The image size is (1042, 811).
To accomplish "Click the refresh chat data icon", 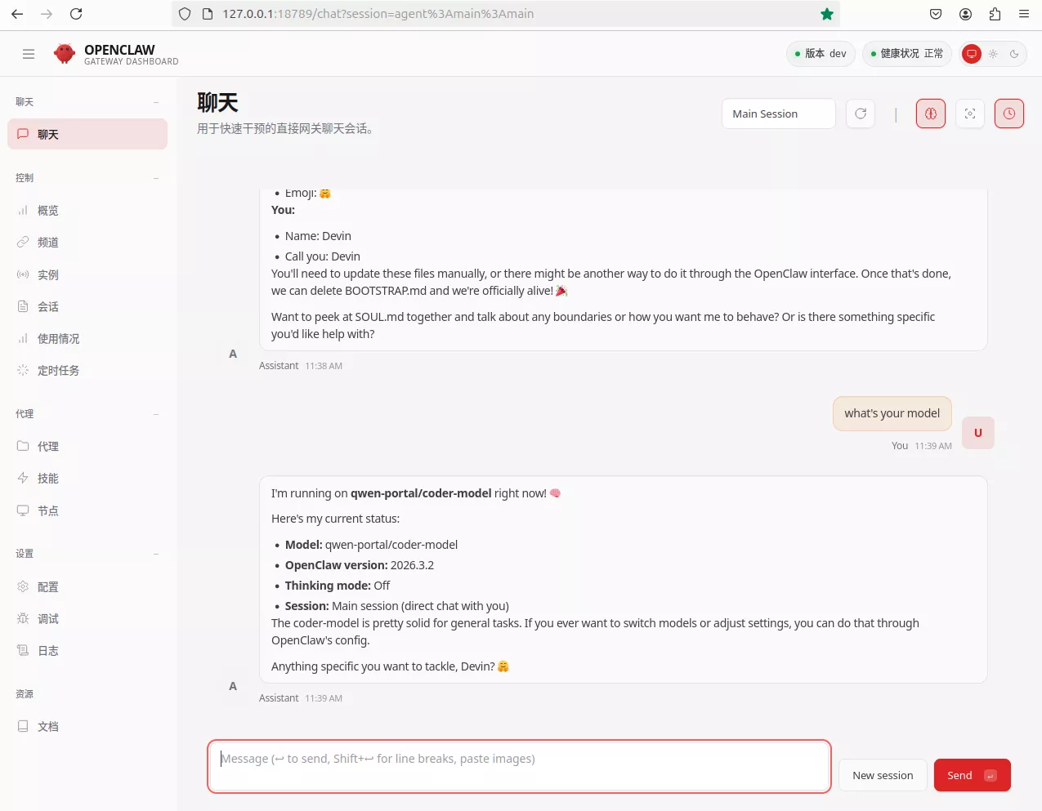I will click(x=861, y=114).
